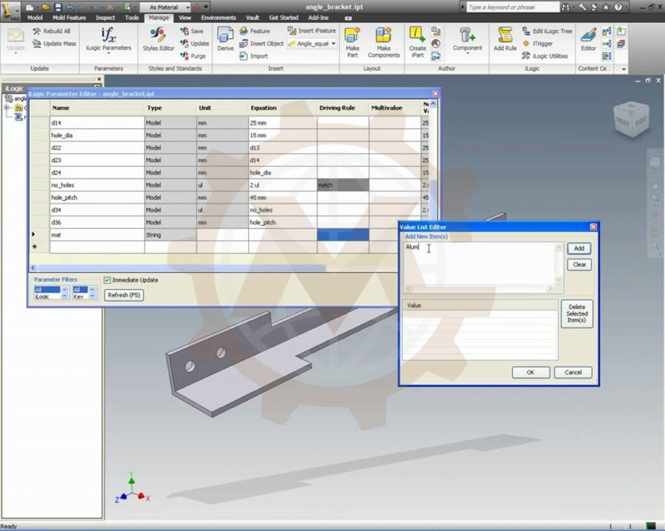Open the help question mark icon
The width and height of the screenshot is (665, 531).
[x=618, y=7]
